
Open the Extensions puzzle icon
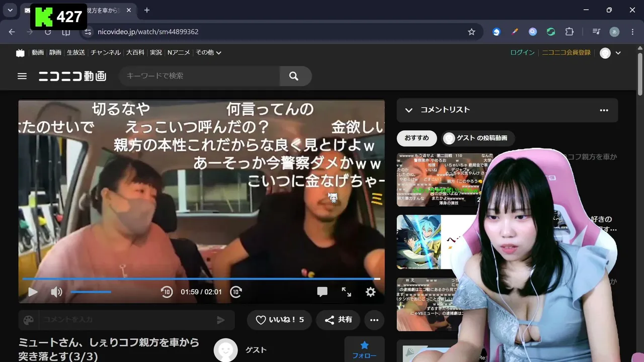tap(569, 32)
